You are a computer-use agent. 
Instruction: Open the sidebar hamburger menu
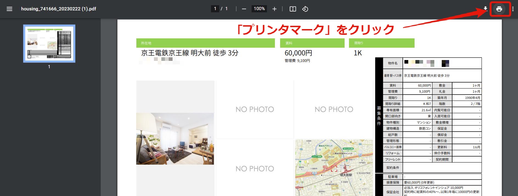tap(9, 9)
